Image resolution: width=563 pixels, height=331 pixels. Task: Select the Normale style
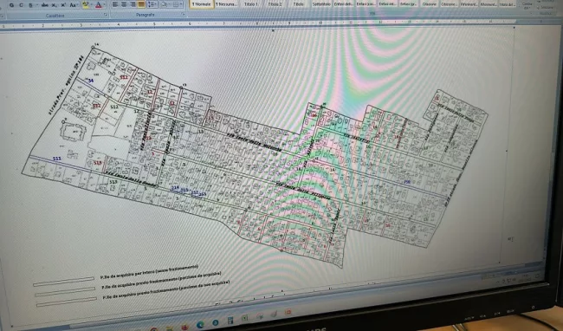(202, 4)
